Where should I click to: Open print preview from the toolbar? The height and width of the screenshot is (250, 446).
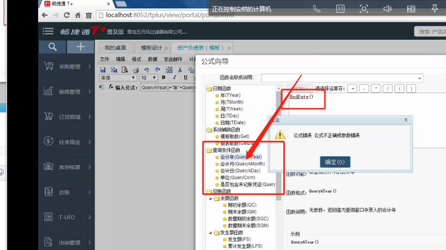pyautogui.click(x=124, y=70)
